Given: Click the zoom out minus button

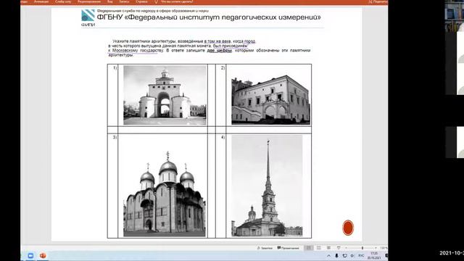Looking at the screenshot, I should pyautogui.click(x=347, y=248).
